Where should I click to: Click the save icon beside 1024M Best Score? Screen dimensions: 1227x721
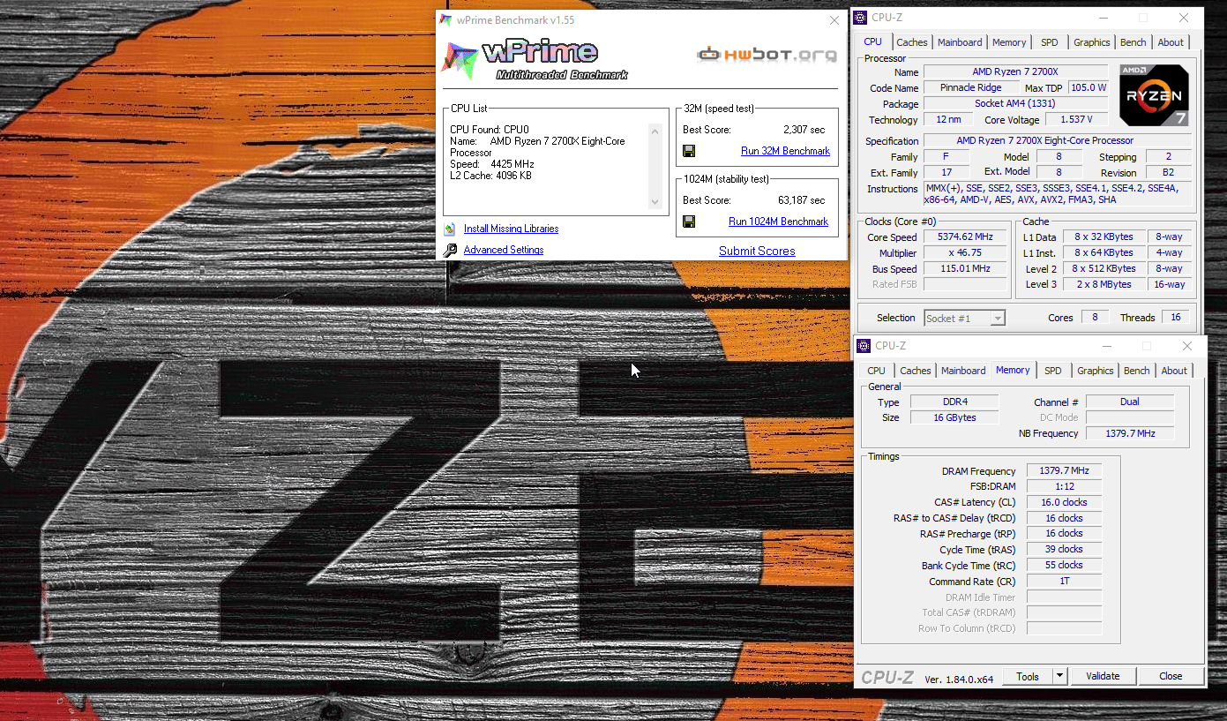[689, 222]
